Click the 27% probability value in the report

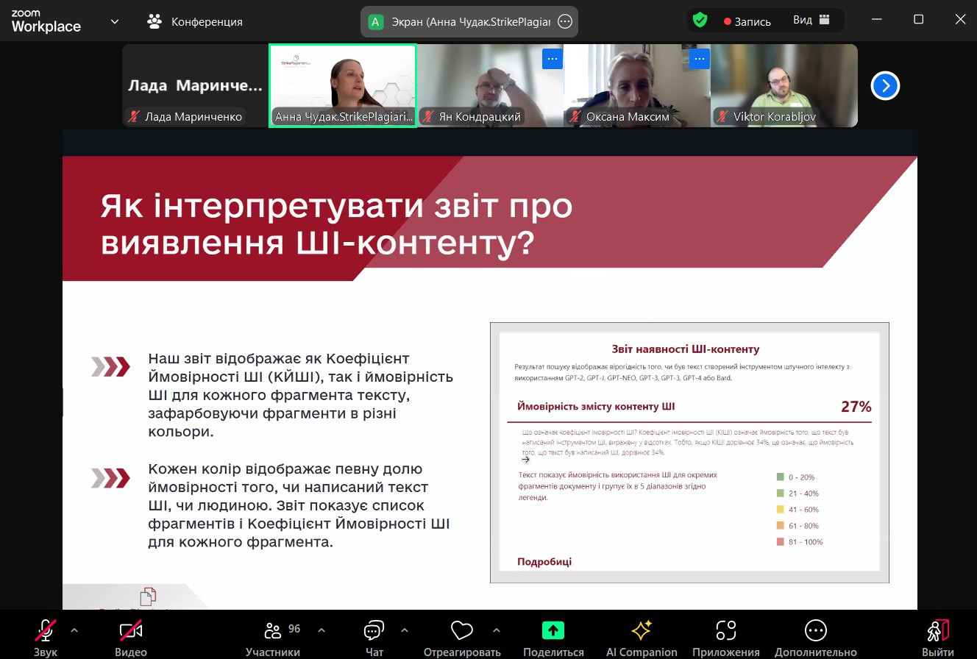pyautogui.click(x=856, y=407)
